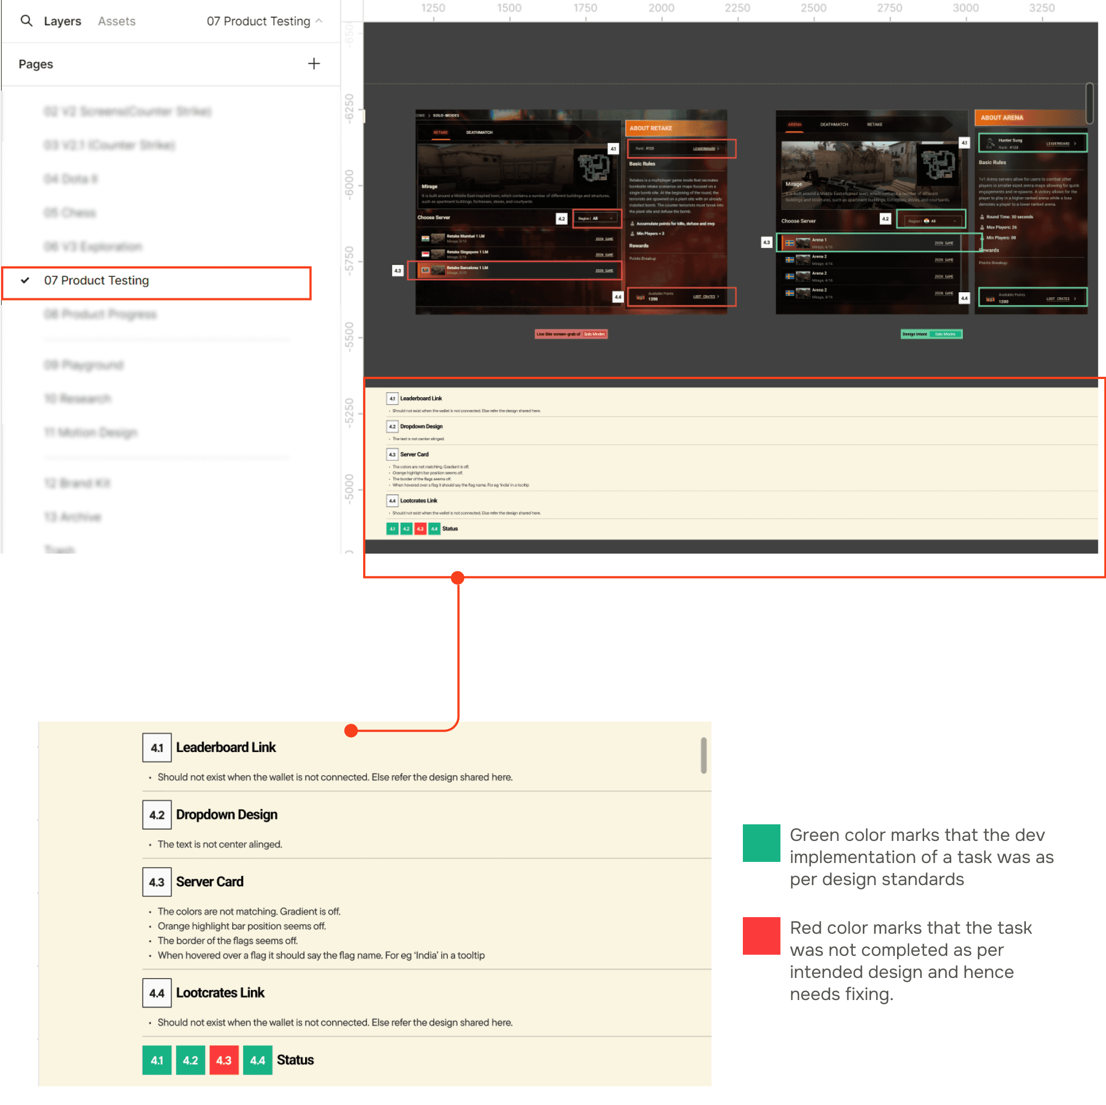The height and width of the screenshot is (1105, 1106).
Task: Switch to the Assets tab
Action: click(116, 21)
